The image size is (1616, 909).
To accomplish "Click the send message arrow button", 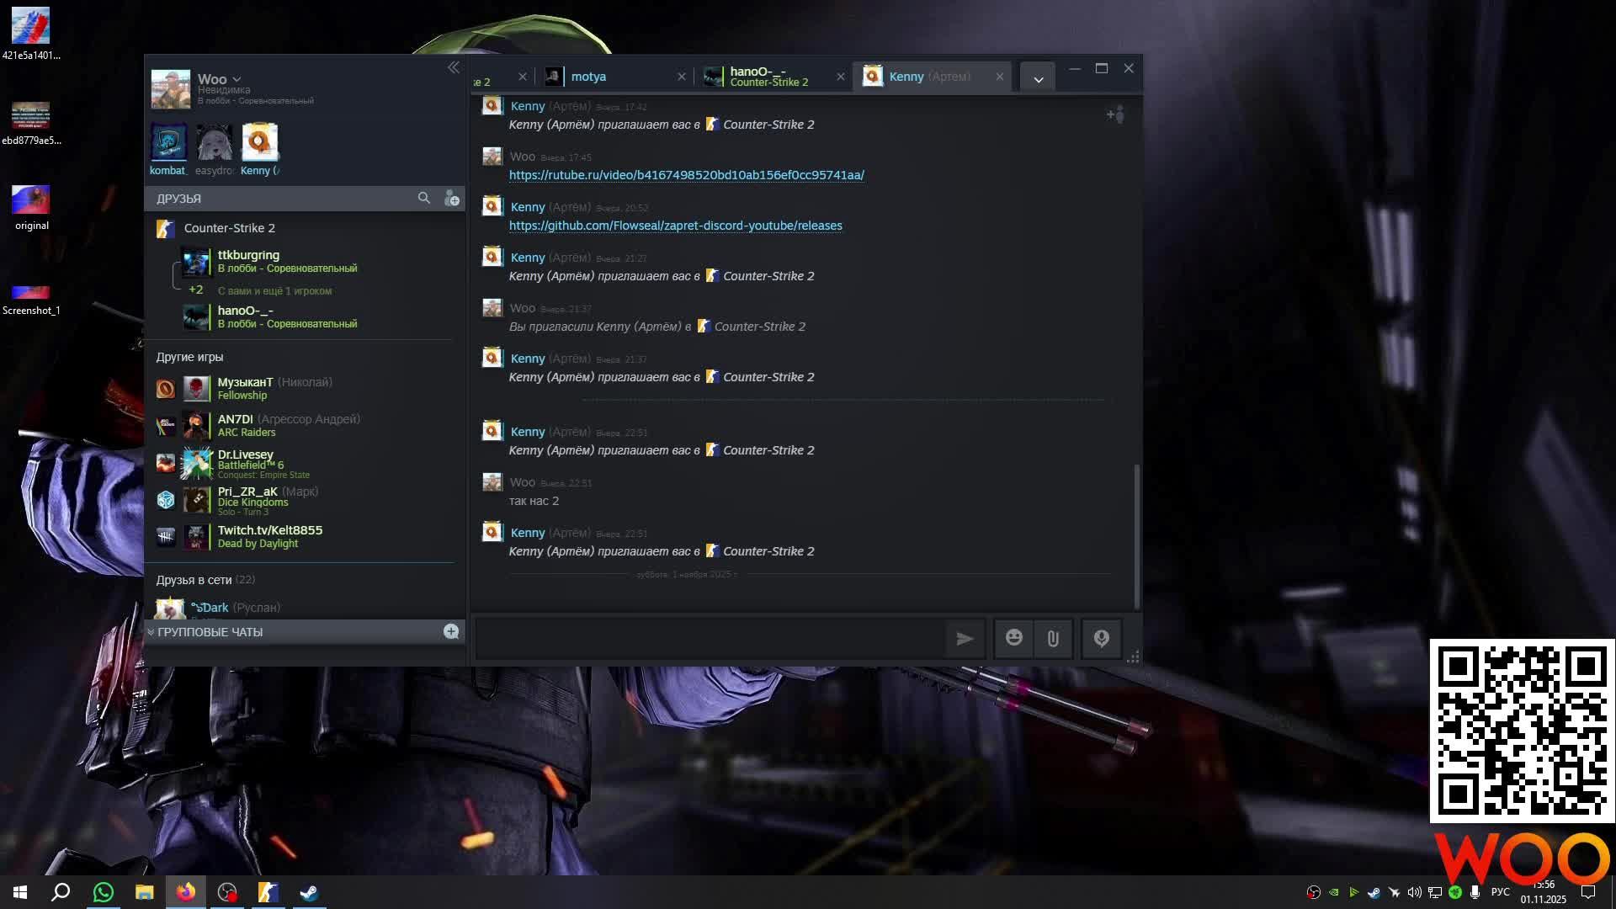I will pos(965,639).
